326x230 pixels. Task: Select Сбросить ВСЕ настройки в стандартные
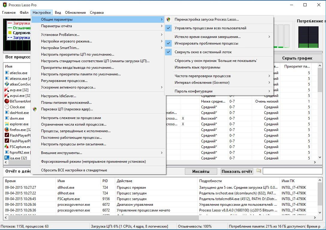(98, 170)
